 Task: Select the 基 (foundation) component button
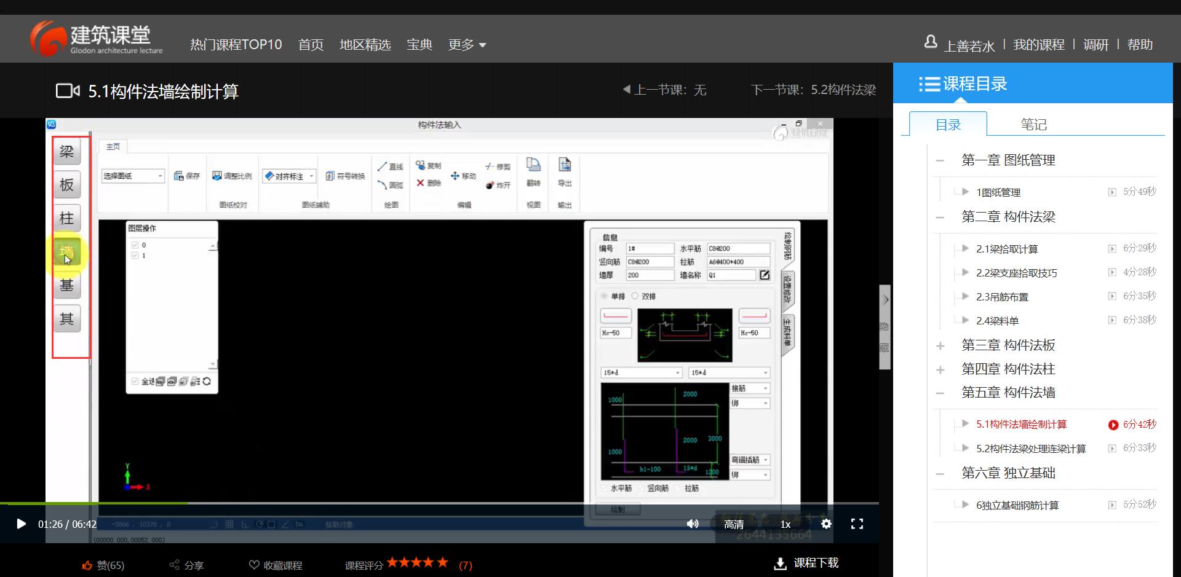click(x=66, y=285)
